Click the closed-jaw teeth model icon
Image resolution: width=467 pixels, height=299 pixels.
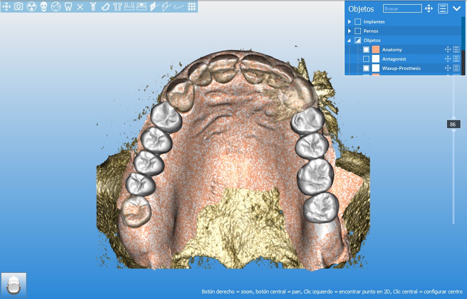[142, 6]
